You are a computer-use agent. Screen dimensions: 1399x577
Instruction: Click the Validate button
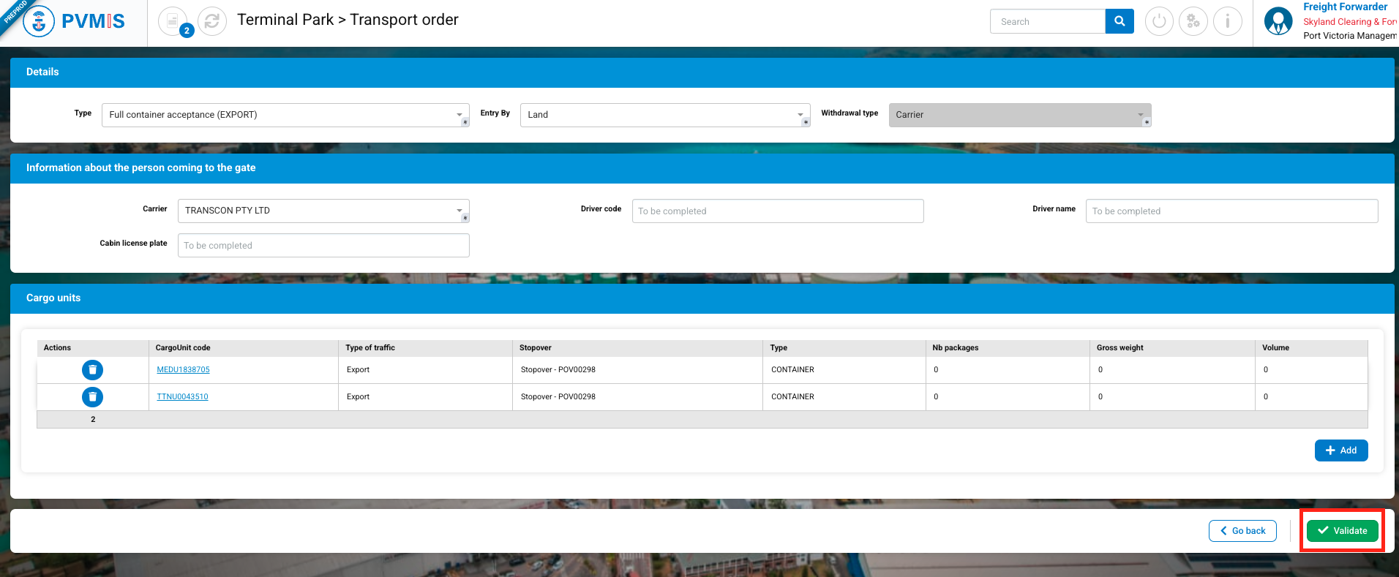point(1342,531)
